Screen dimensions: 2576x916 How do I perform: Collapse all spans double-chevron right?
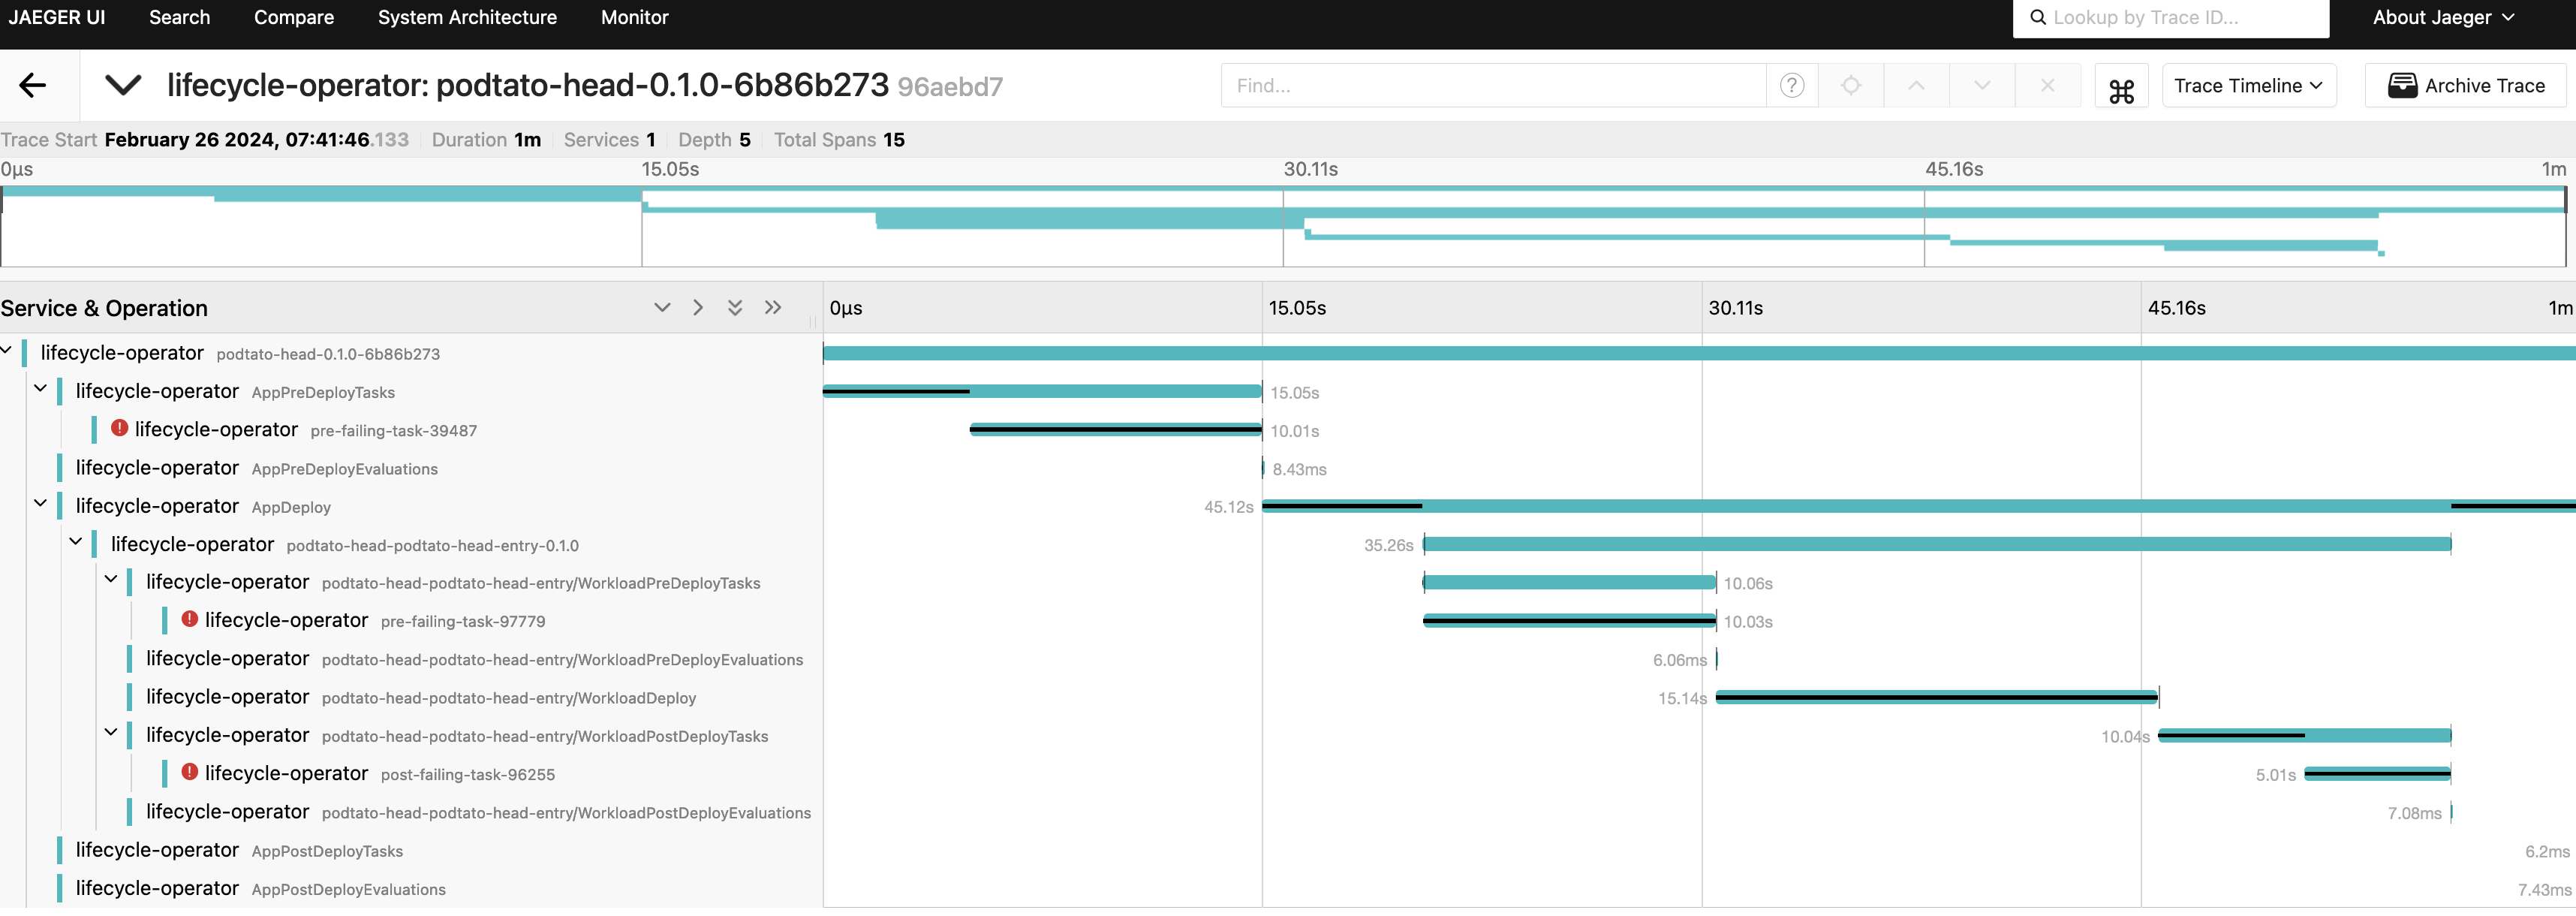pos(772,308)
